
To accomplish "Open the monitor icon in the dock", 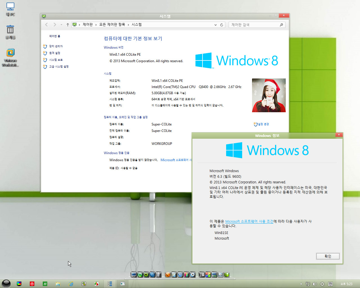I will (x=134, y=275).
